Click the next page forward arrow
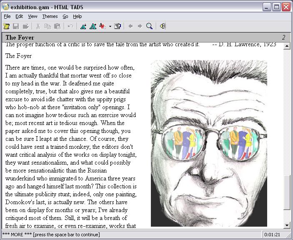The width and height of the screenshot is (293, 240). tap(140, 26)
